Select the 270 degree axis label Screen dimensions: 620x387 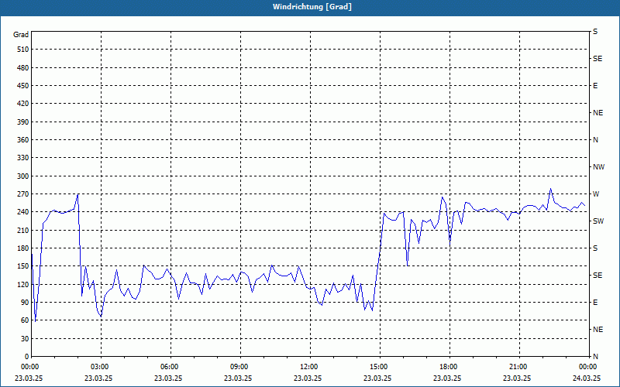pos(23,194)
